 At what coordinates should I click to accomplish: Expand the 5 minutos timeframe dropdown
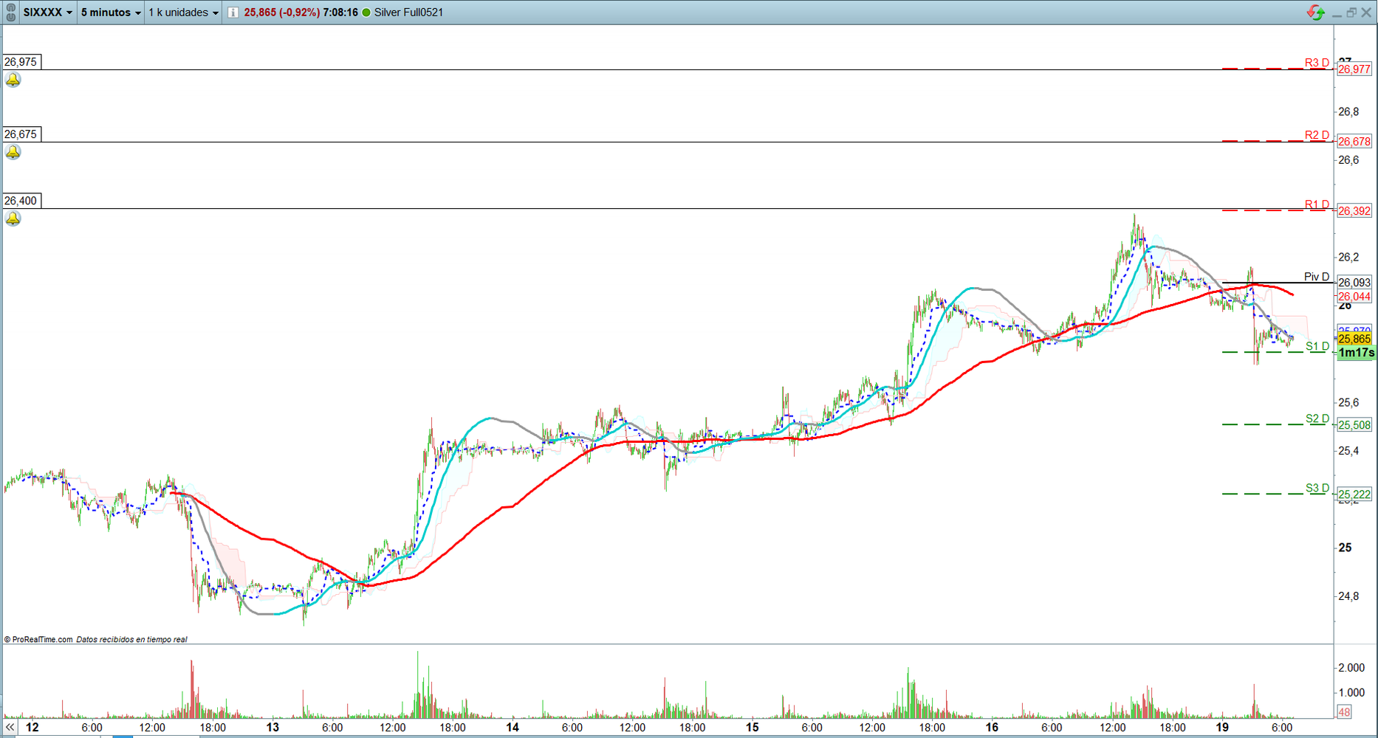click(111, 13)
